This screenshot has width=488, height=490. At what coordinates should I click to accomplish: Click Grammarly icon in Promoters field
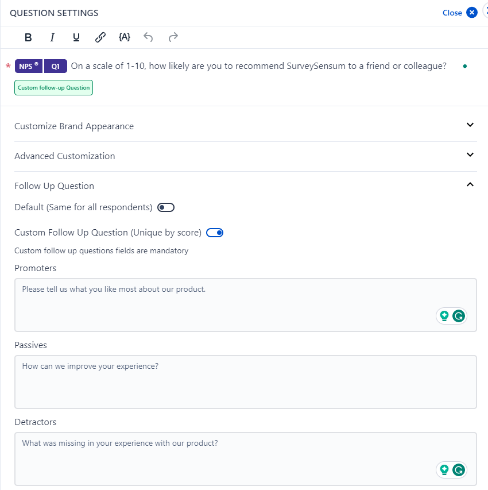pos(459,316)
